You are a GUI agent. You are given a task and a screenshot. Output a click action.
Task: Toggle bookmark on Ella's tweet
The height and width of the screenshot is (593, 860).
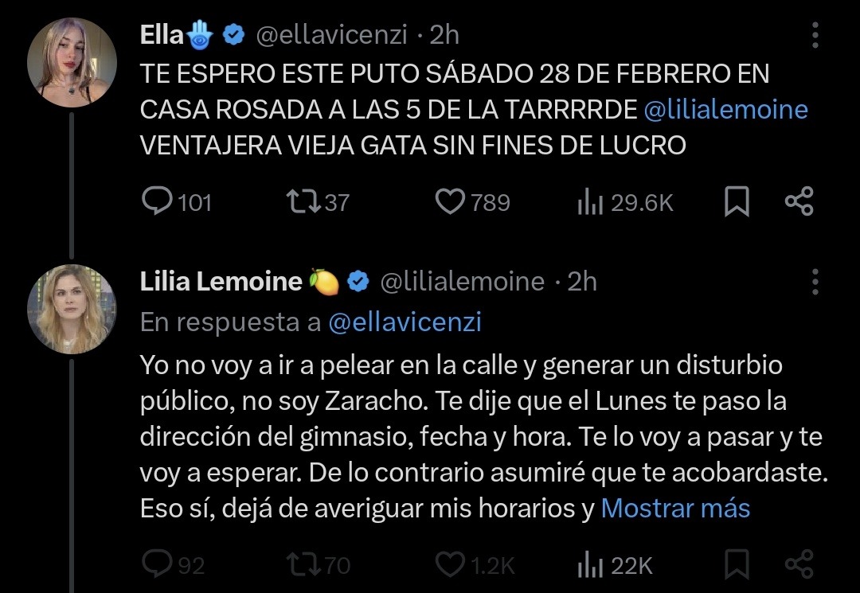[737, 202]
